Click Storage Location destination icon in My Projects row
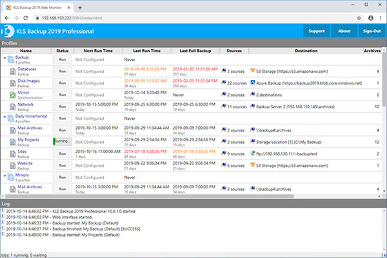 click(252, 141)
